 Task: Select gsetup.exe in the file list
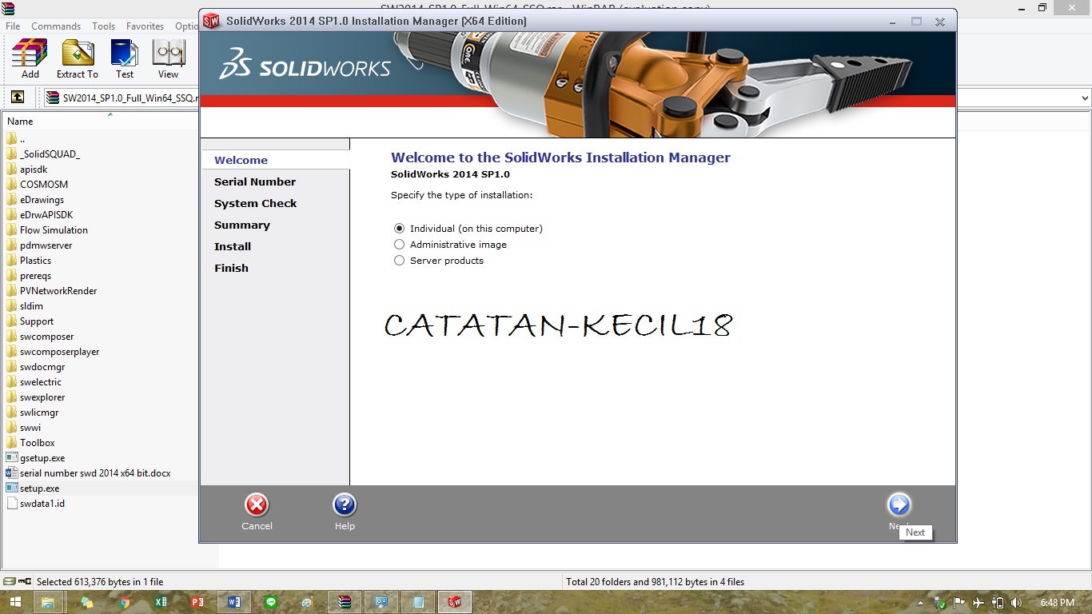pos(42,458)
